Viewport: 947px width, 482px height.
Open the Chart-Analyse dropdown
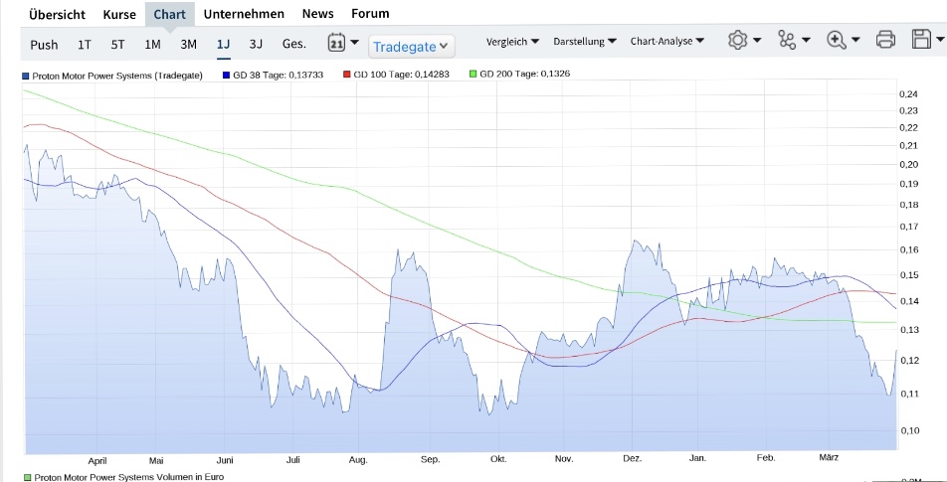click(x=667, y=42)
